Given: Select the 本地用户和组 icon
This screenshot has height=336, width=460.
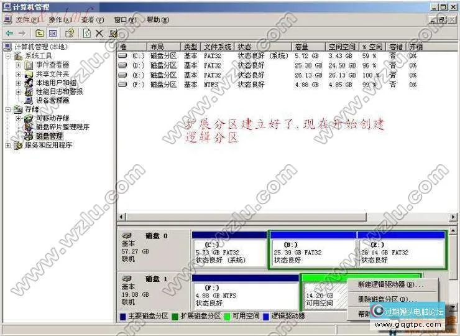Looking at the screenshot, I should (x=29, y=83).
